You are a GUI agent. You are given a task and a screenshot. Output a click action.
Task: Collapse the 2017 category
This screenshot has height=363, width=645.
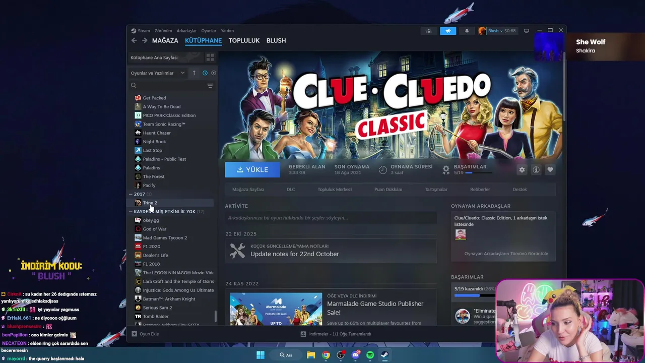[x=131, y=194]
